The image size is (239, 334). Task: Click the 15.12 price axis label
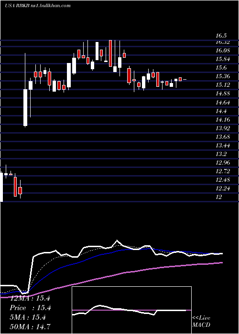[223, 85]
